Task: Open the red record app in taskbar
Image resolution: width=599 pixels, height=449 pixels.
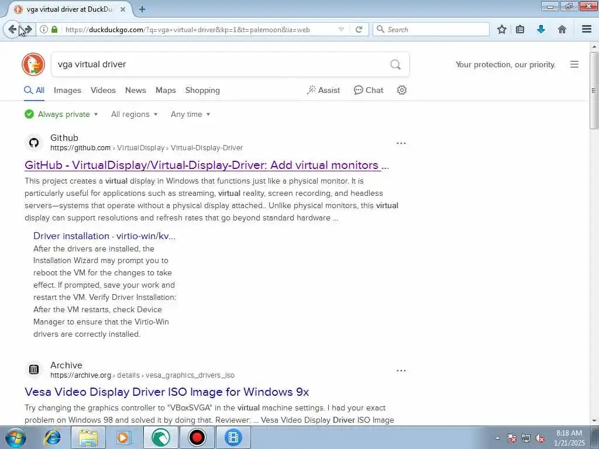Action: click(x=197, y=437)
